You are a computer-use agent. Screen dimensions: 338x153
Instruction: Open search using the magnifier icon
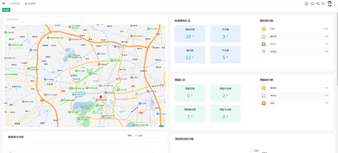point(318,4)
